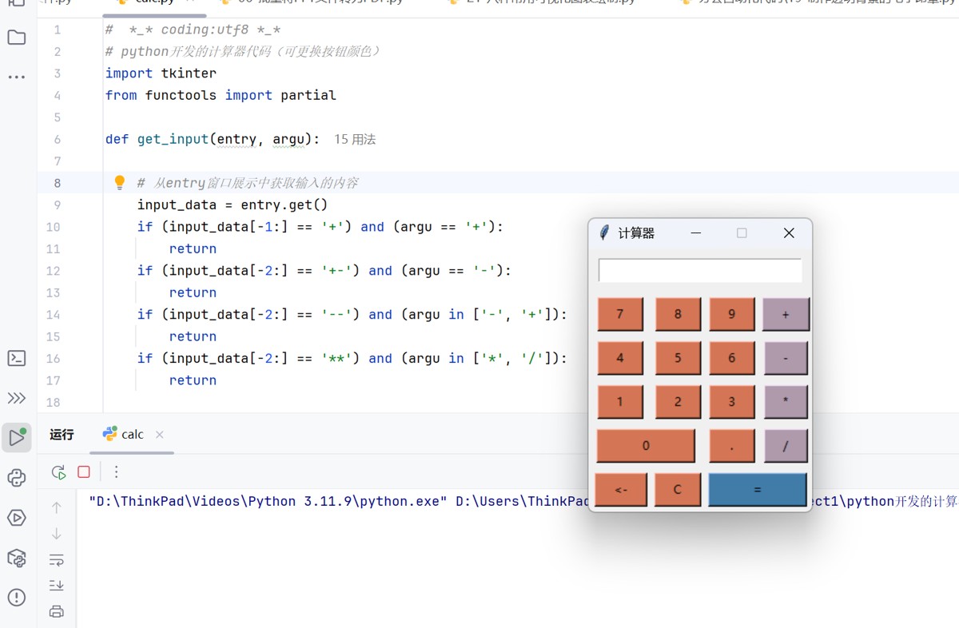The height and width of the screenshot is (628, 959).
Task: Open the Terminal tool window
Action: tap(17, 358)
